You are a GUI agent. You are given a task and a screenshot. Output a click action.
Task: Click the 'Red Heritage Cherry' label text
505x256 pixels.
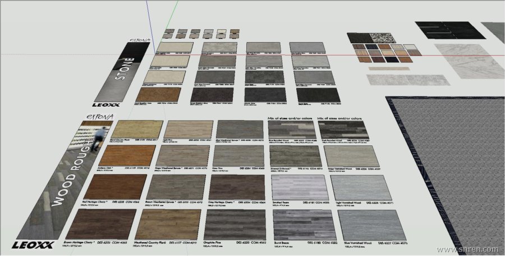(95, 202)
